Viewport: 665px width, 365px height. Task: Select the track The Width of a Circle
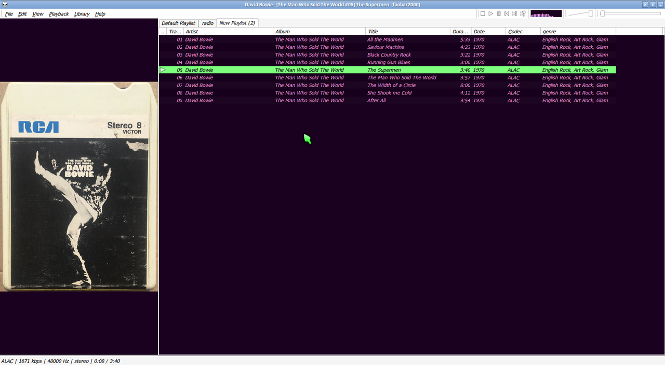pyautogui.click(x=391, y=85)
